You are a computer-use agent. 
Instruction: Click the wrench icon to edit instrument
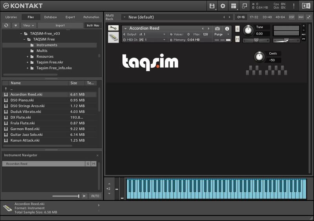click(113, 28)
